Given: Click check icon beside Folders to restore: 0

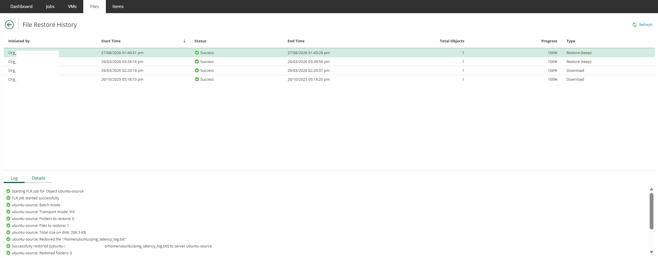Looking at the screenshot, I should (8, 219).
